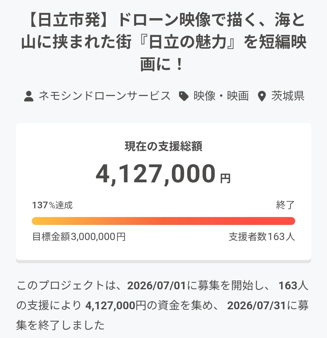
Task: Click the 集を終了しました closing sentence
Action: (61, 325)
